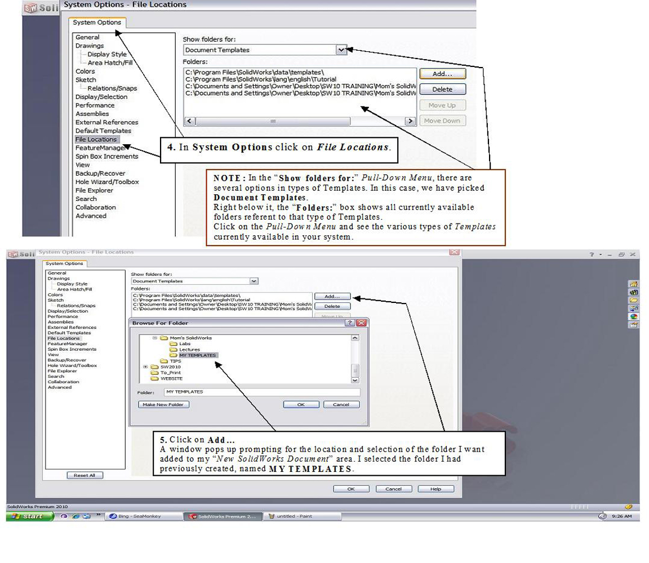This screenshot has width=649, height=563.
Task: Click the Reset All button
Action: point(85,475)
